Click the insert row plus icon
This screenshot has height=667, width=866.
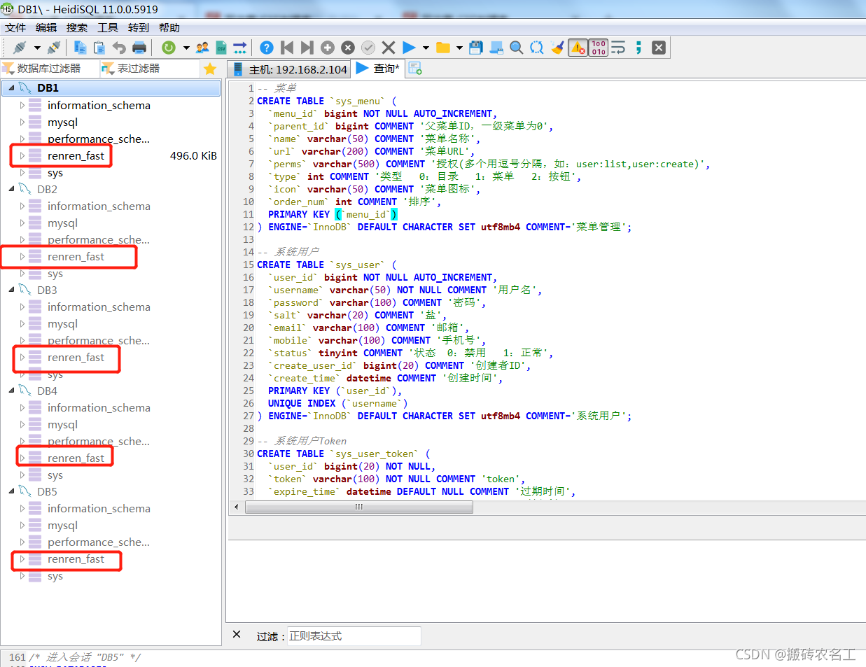(x=327, y=48)
